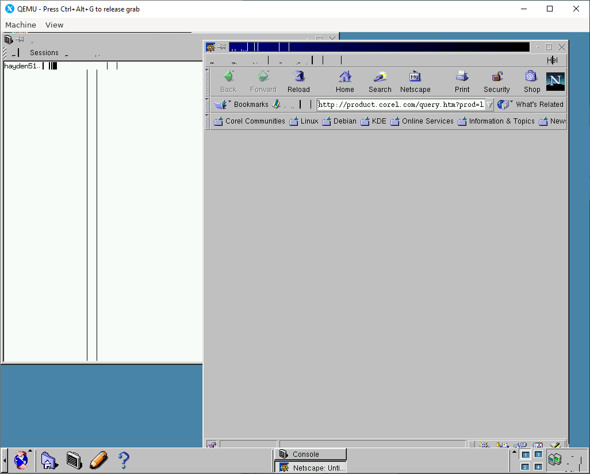Screen dimensions: 590x474
Task: Collapse the panel using left edge handle
Action: (4, 460)
